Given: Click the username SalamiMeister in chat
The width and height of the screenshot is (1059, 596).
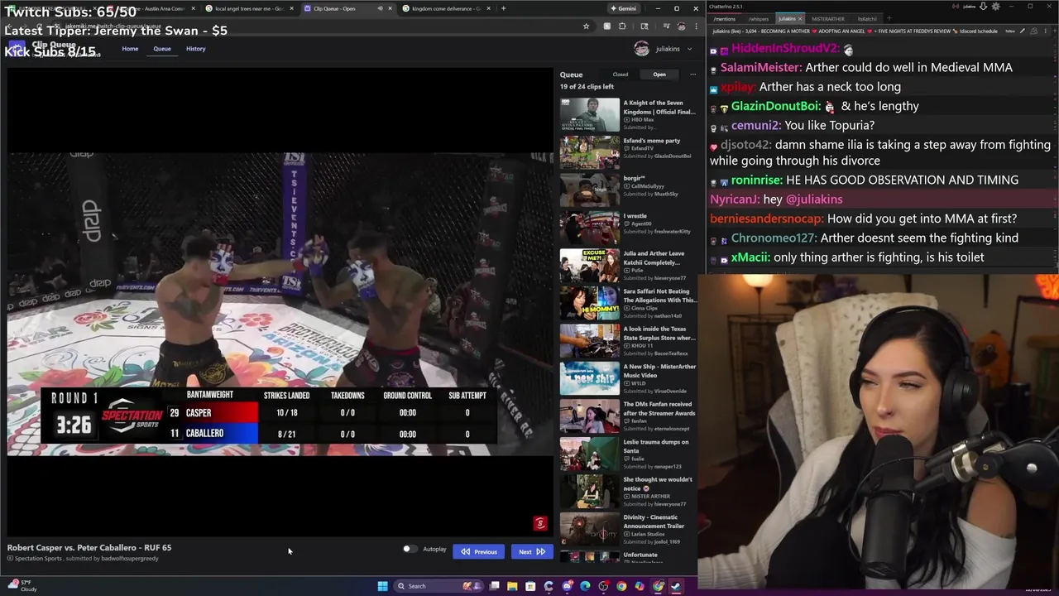Looking at the screenshot, I should (x=760, y=67).
